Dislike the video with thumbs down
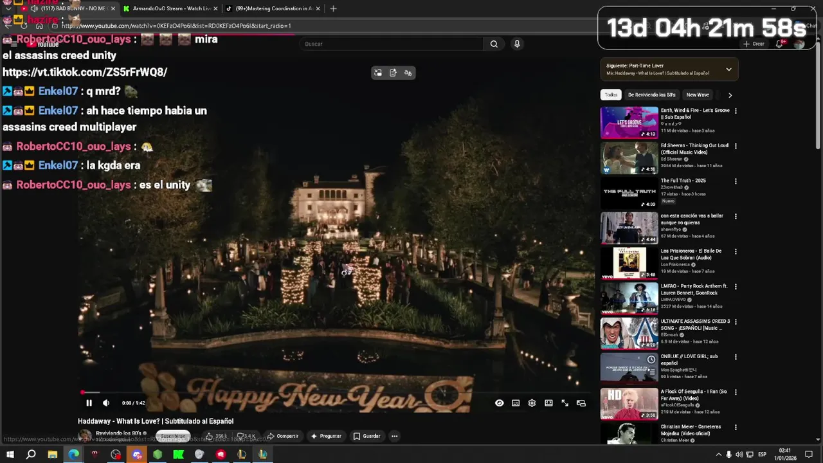 (246, 436)
